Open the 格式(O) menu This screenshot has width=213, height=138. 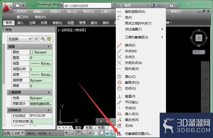[x=89, y=11]
